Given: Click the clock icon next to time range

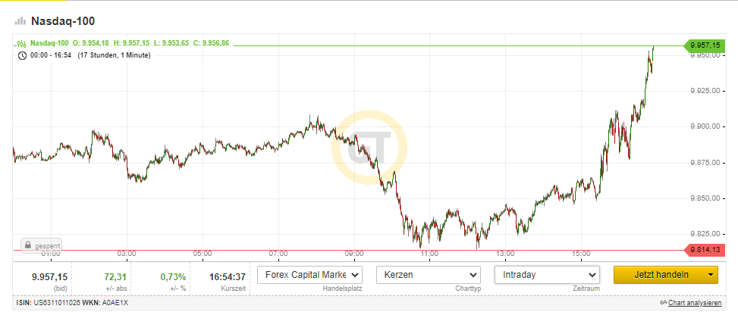Looking at the screenshot, I should pos(22,55).
